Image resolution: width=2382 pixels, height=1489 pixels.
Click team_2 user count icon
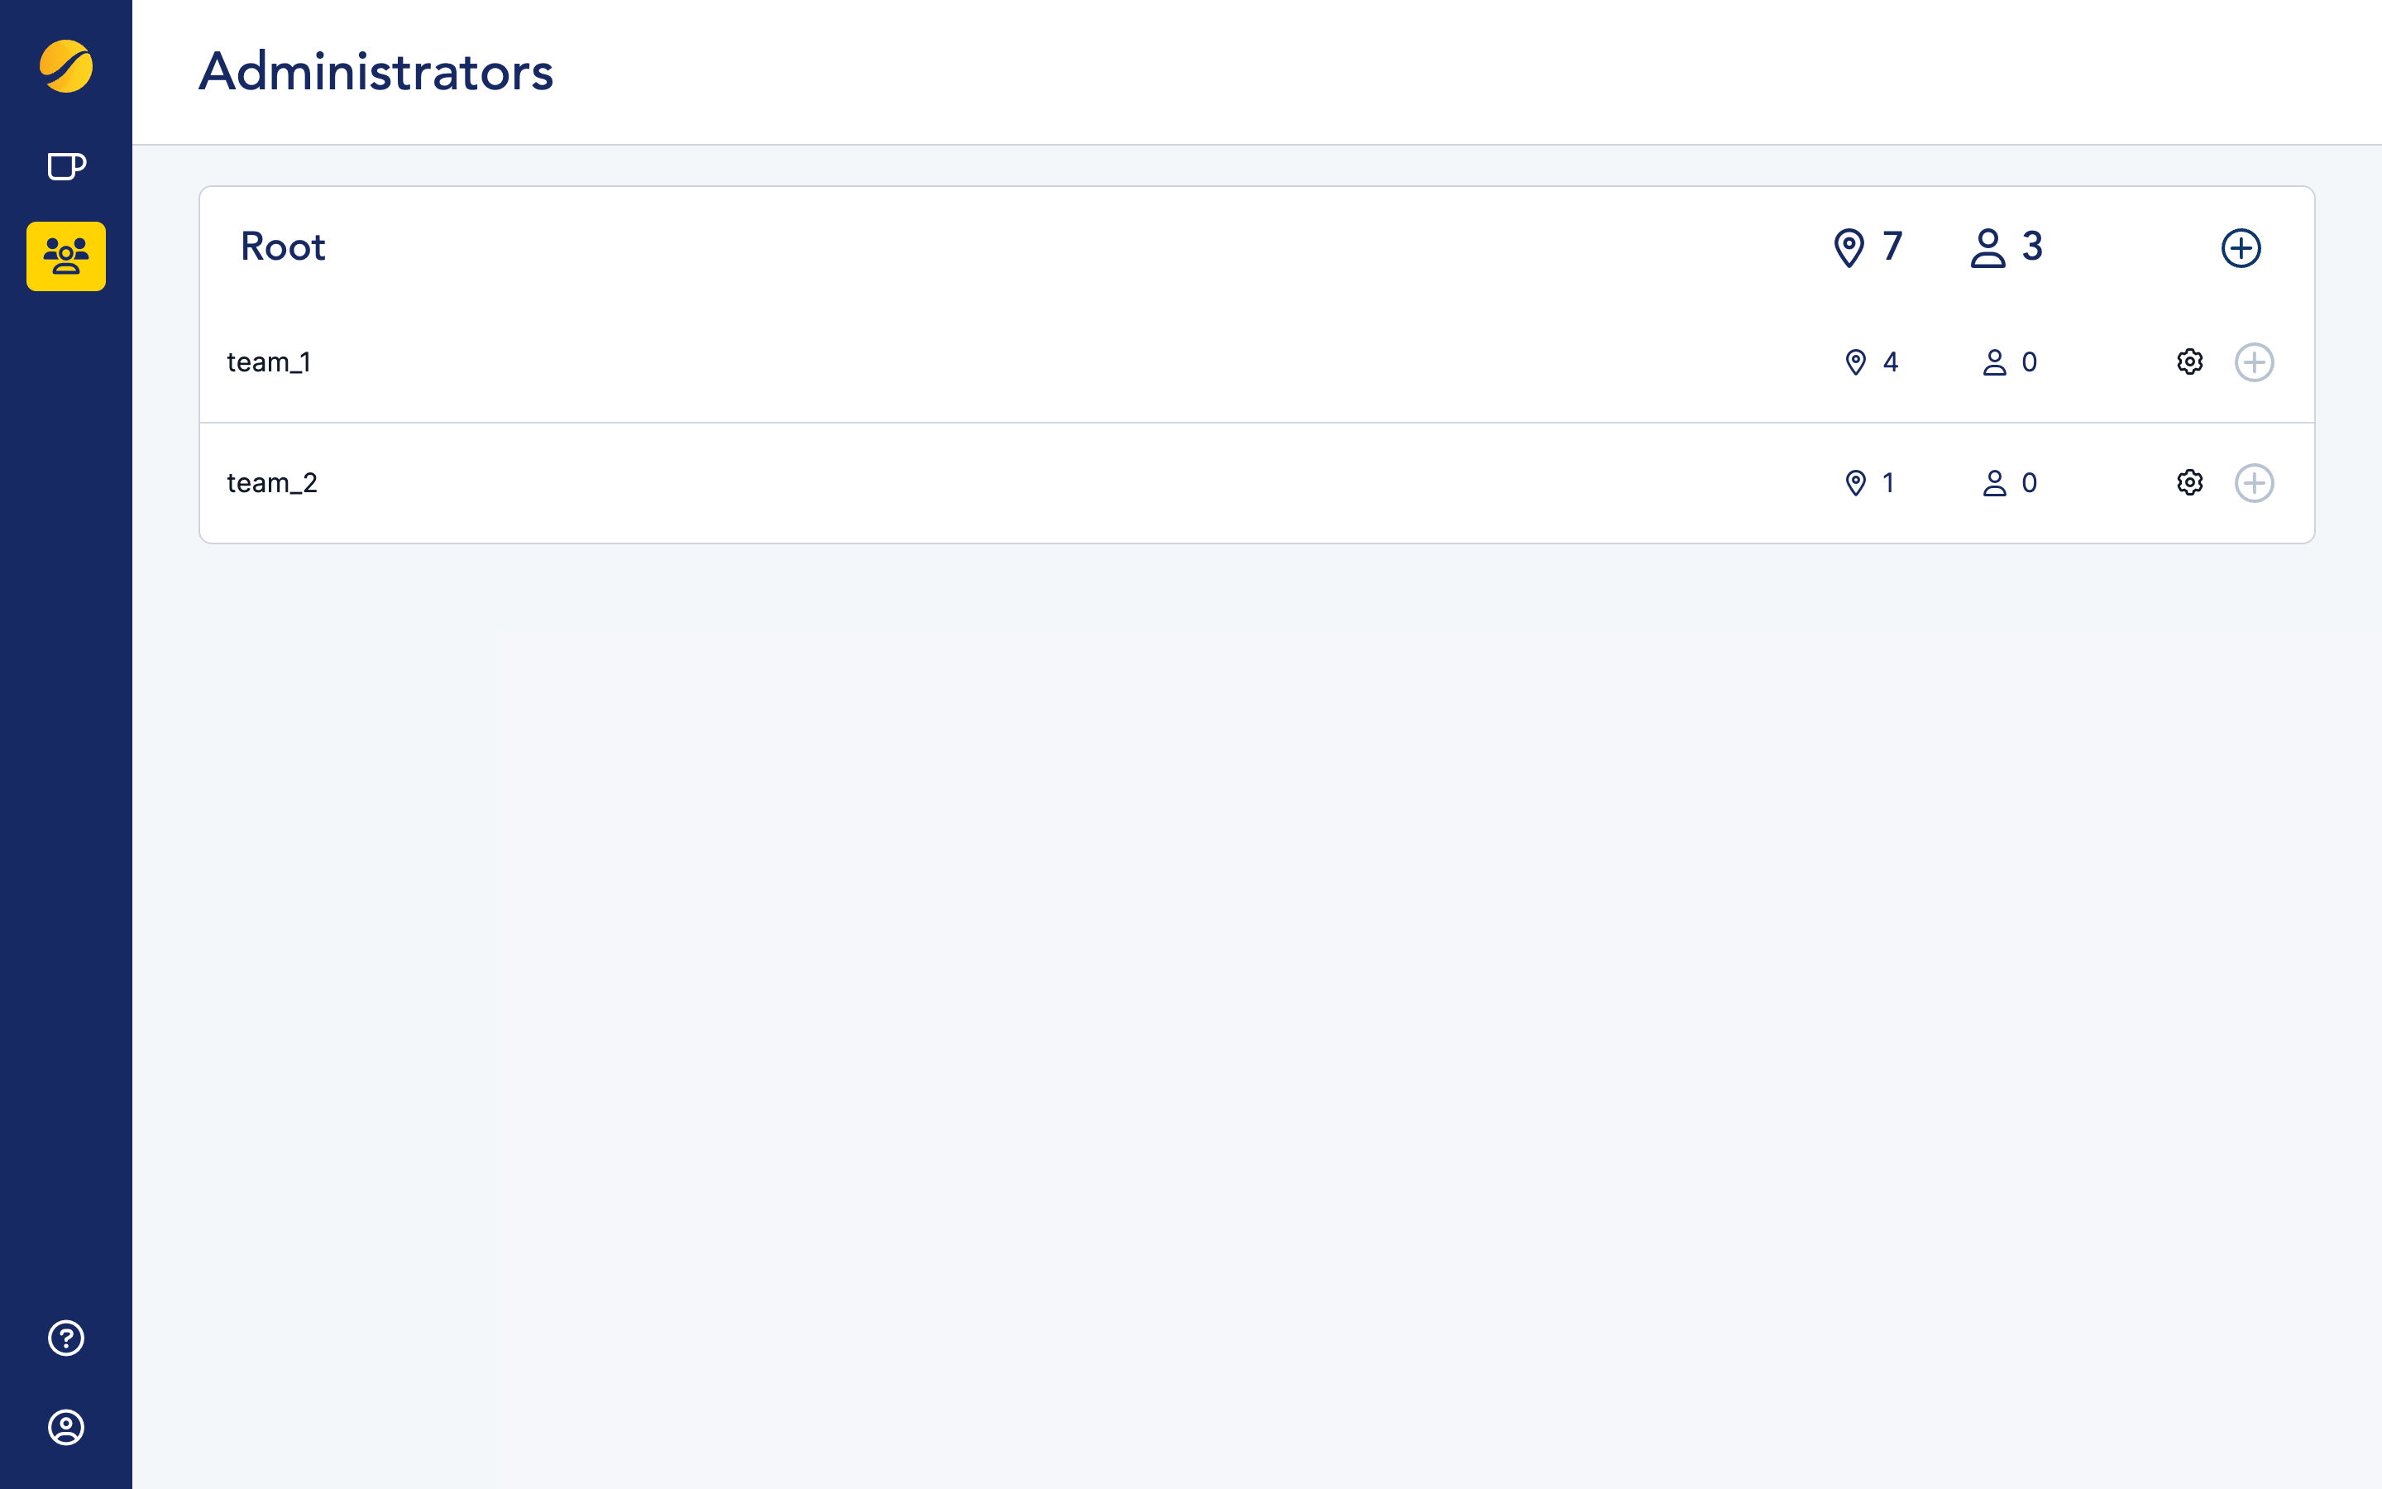coord(1994,482)
